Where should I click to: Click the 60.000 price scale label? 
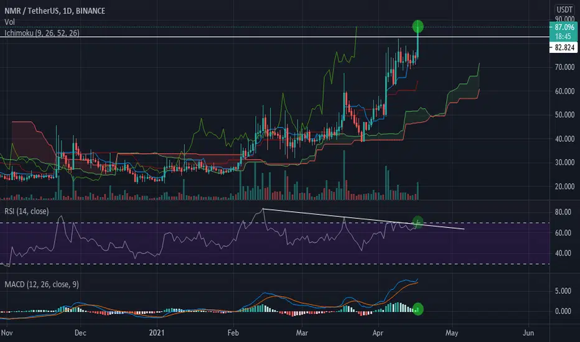coord(564,91)
